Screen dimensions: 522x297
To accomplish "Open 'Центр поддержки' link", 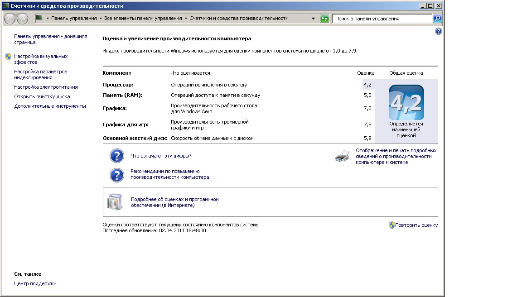I will point(35,284).
